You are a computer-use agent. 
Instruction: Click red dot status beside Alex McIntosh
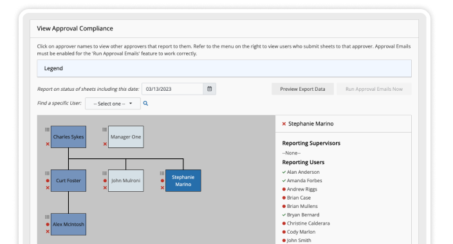48,224
